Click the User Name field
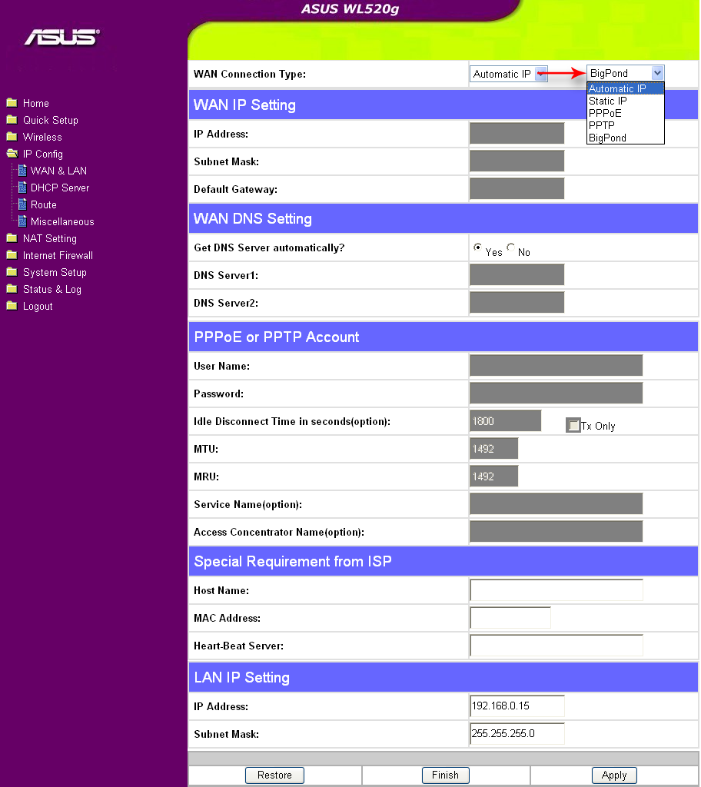 556,365
